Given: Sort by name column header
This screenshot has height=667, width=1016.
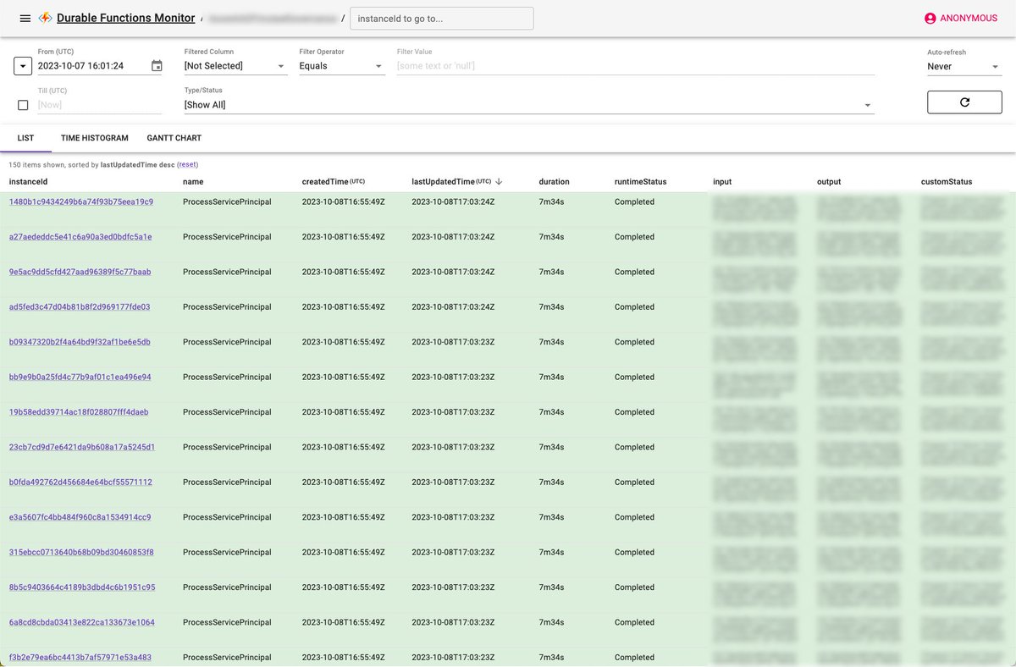Looking at the screenshot, I should tap(193, 181).
